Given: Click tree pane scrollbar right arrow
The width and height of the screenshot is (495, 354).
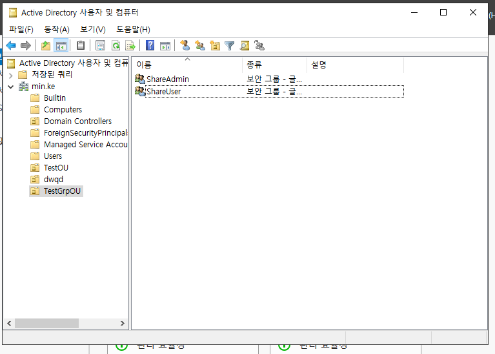Looking at the screenshot, I should coord(123,324).
